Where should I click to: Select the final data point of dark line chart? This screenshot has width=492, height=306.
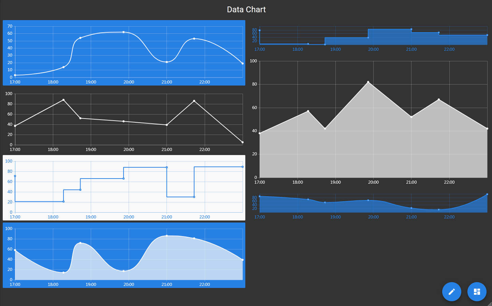point(243,142)
